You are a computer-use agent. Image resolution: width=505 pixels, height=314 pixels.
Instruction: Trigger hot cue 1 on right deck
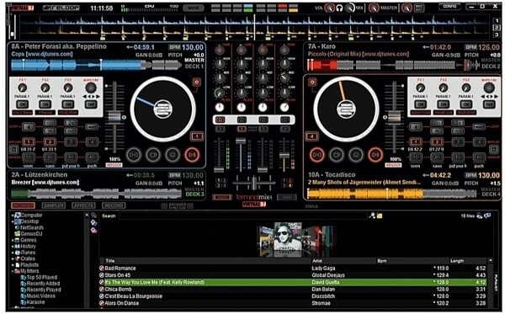click(x=416, y=141)
